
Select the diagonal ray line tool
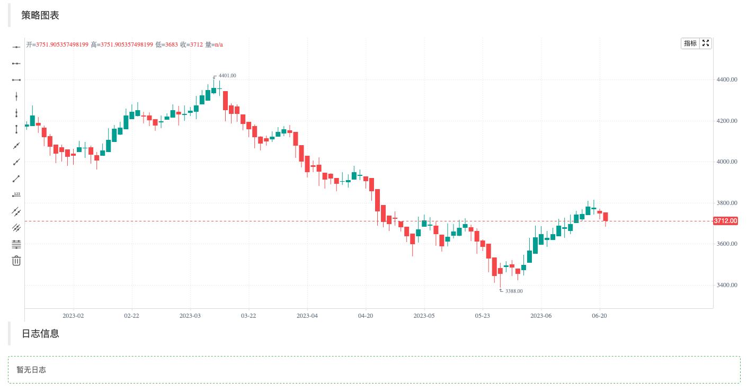(x=16, y=162)
